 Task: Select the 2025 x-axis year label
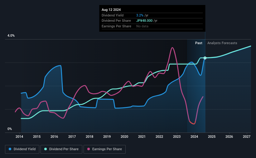(212, 137)
